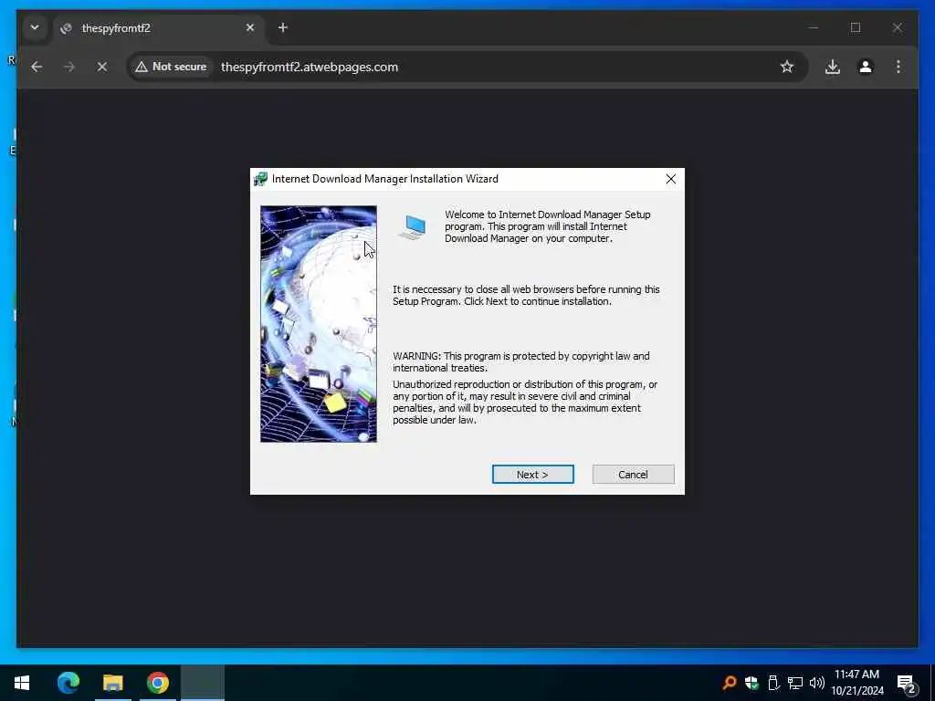Open the notification center icon
The height and width of the screenshot is (701, 935).
coord(907,683)
